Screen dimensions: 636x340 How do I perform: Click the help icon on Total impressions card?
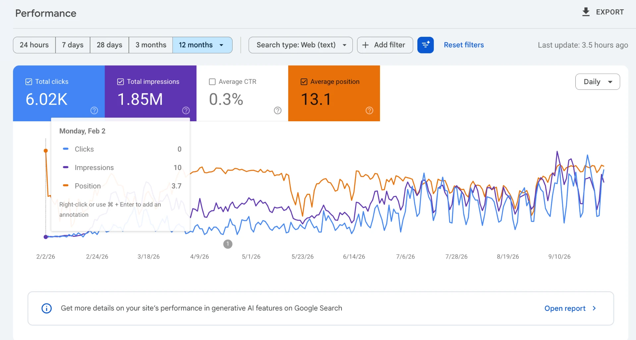pyautogui.click(x=186, y=110)
